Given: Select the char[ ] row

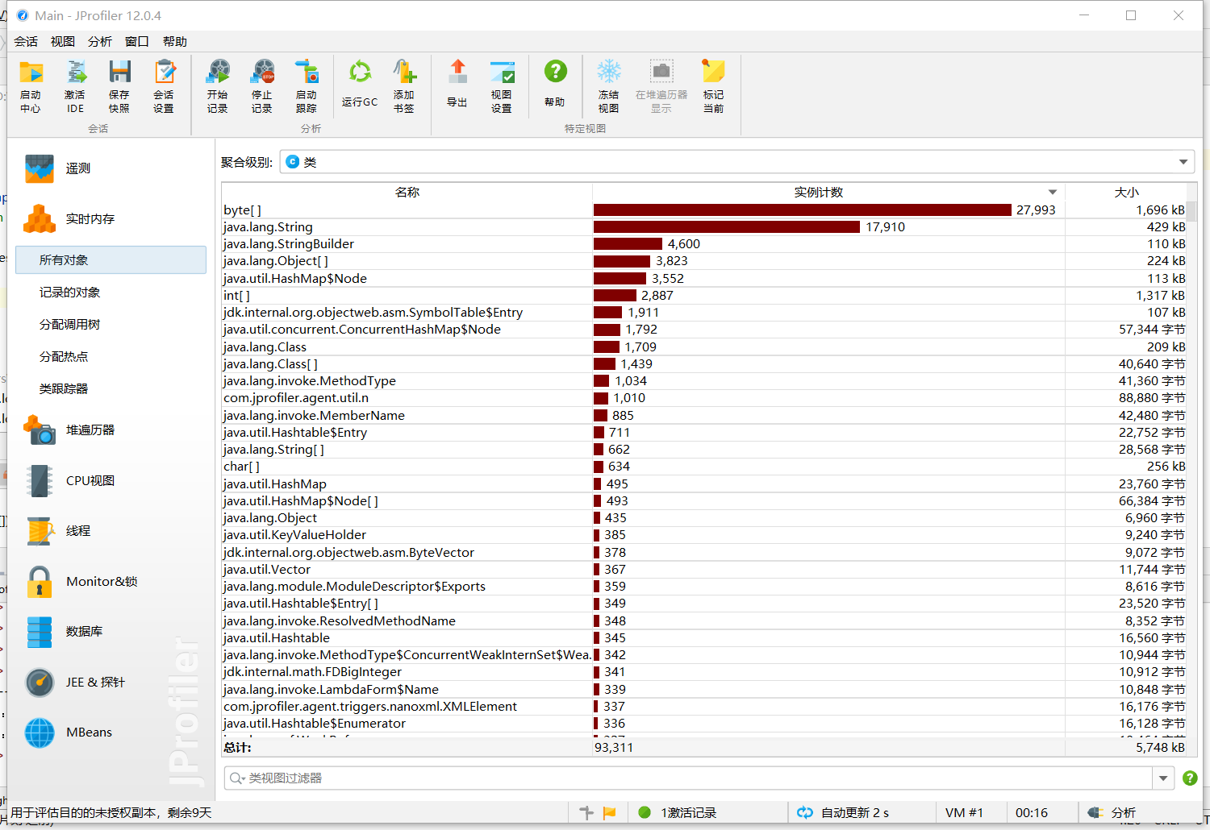Looking at the screenshot, I should [704, 467].
